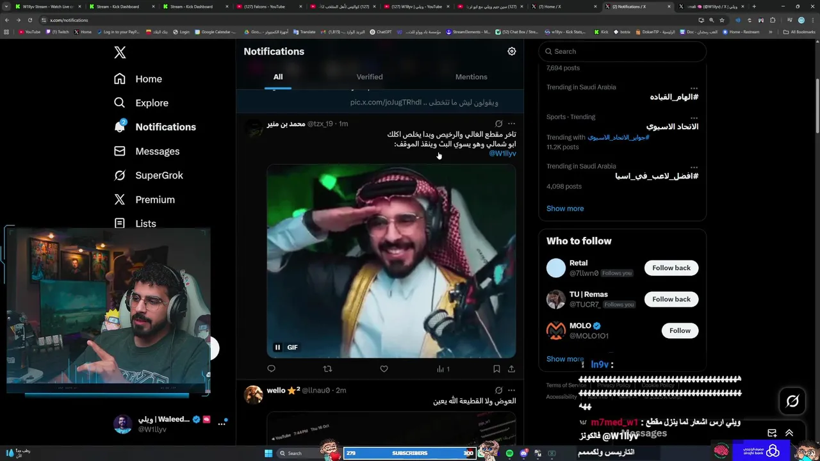Viewport: 820px width, 461px height.
Task: Reply to the محمد بن منير post
Action: (x=272, y=369)
